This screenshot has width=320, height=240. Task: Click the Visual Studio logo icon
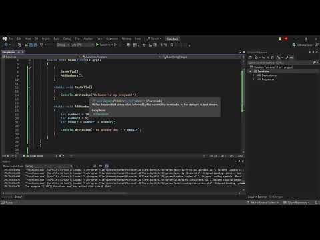click(x=5, y=39)
